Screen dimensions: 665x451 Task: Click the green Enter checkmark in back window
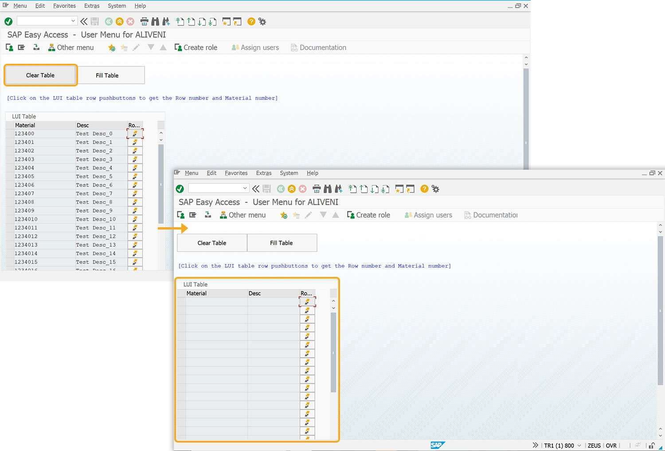point(8,21)
